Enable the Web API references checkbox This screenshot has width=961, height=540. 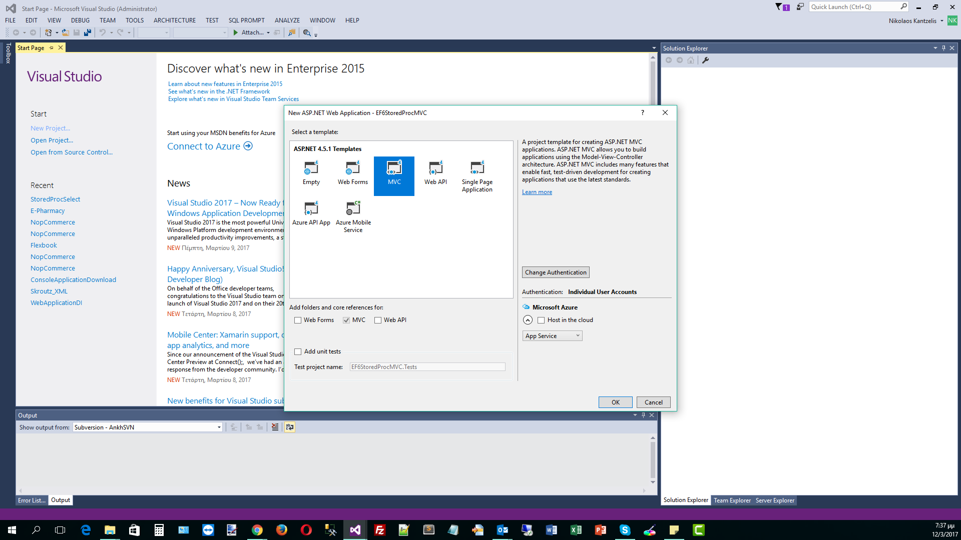pos(378,320)
